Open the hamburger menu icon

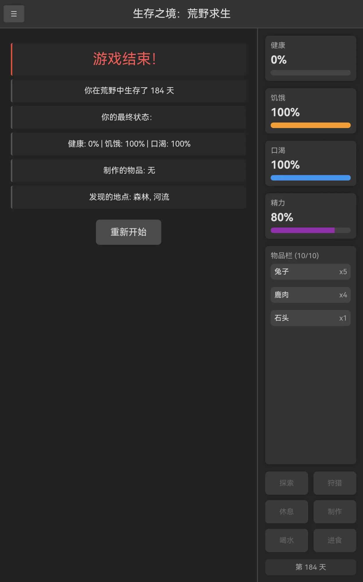[14, 14]
